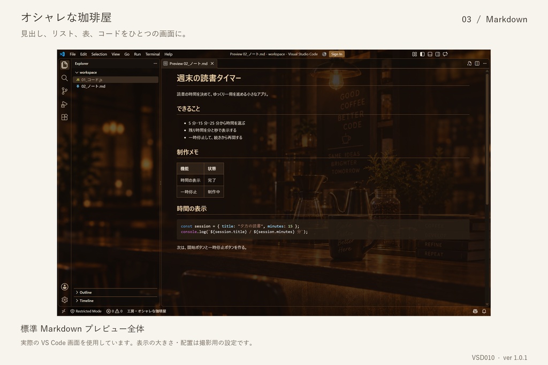
Task: Open the Source Control view
Action: pyautogui.click(x=65, y=91)
